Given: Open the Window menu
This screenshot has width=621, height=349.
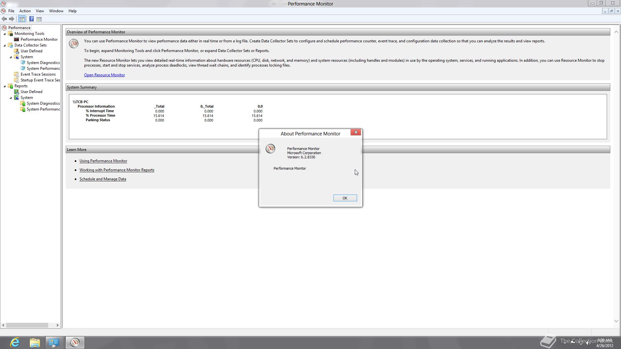Looking at the screenshot, I should 56,11.
